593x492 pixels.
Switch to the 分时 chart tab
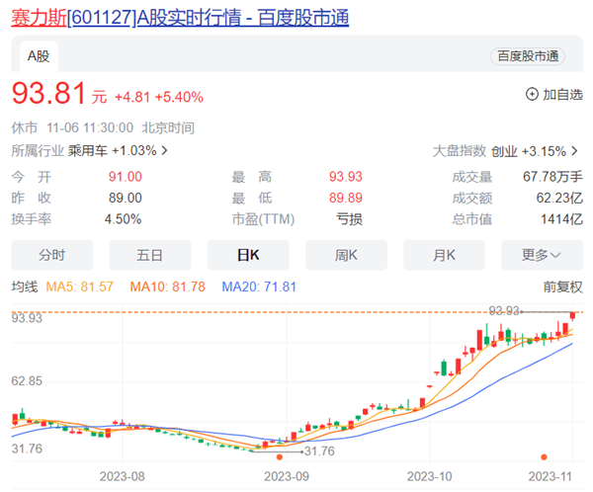click(52, 255)
